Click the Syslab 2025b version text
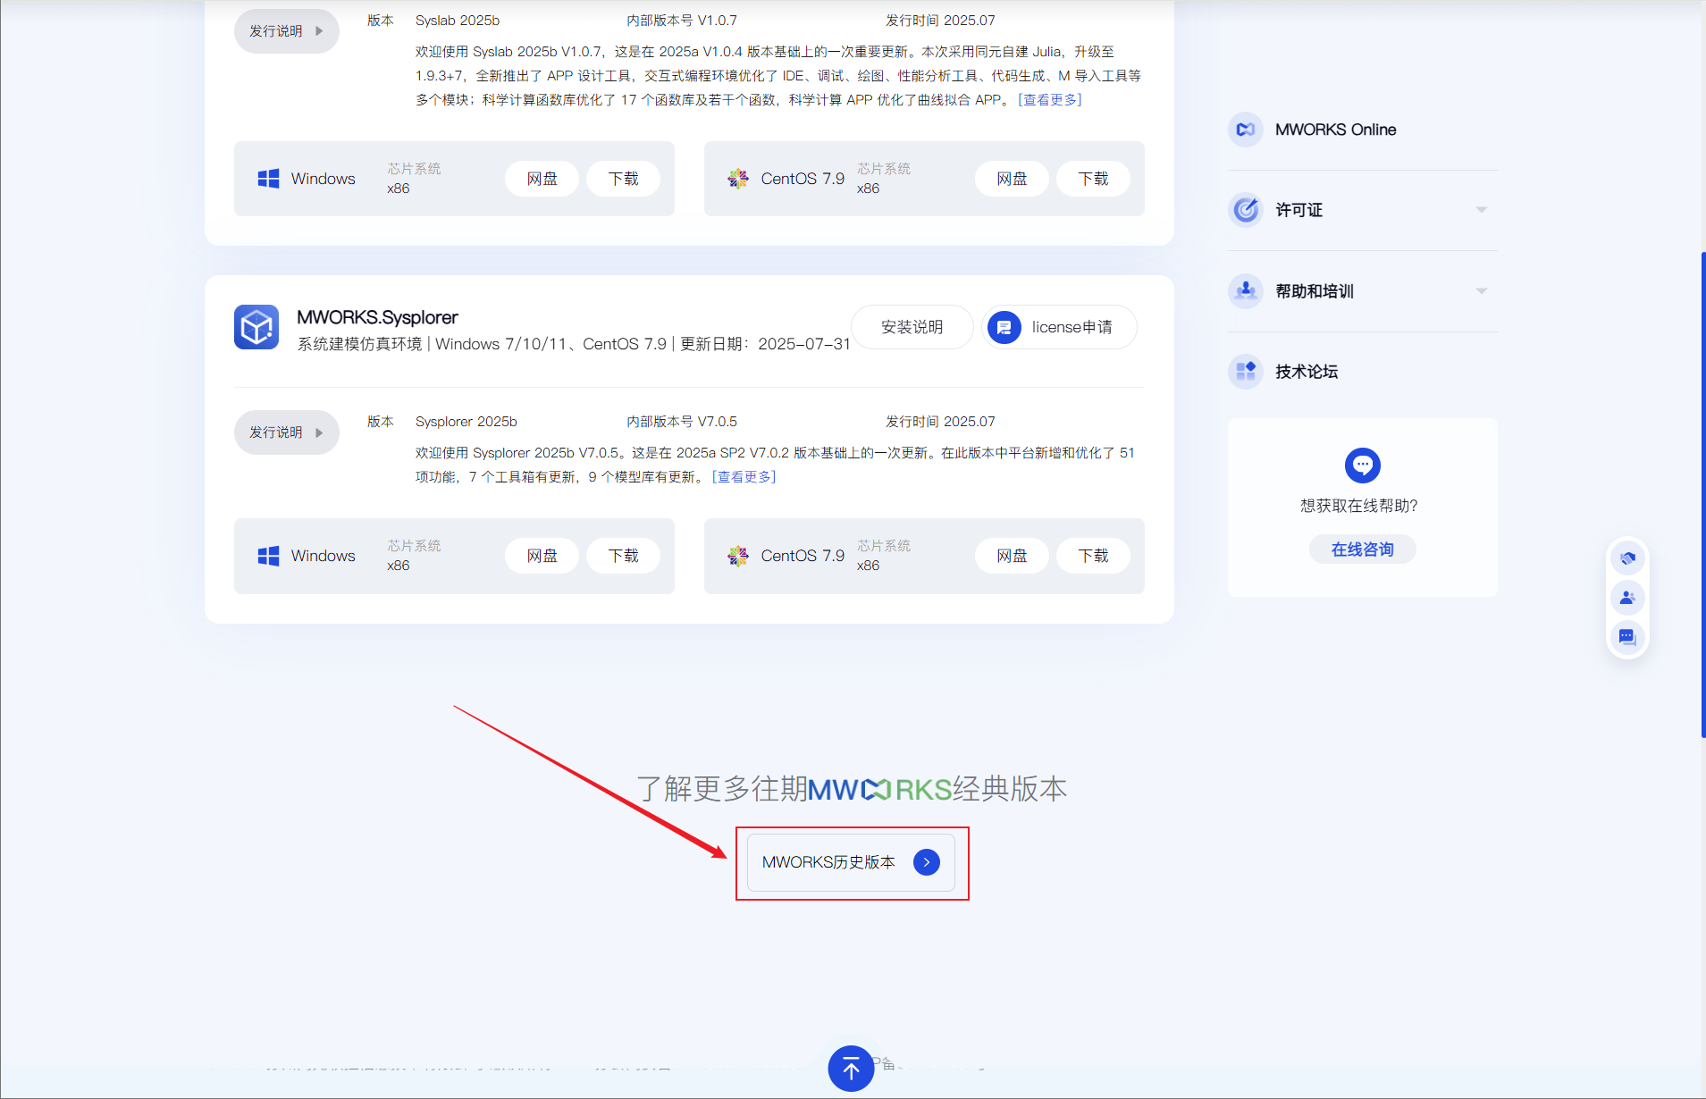 pyautogui.click(x=458, y=21)
